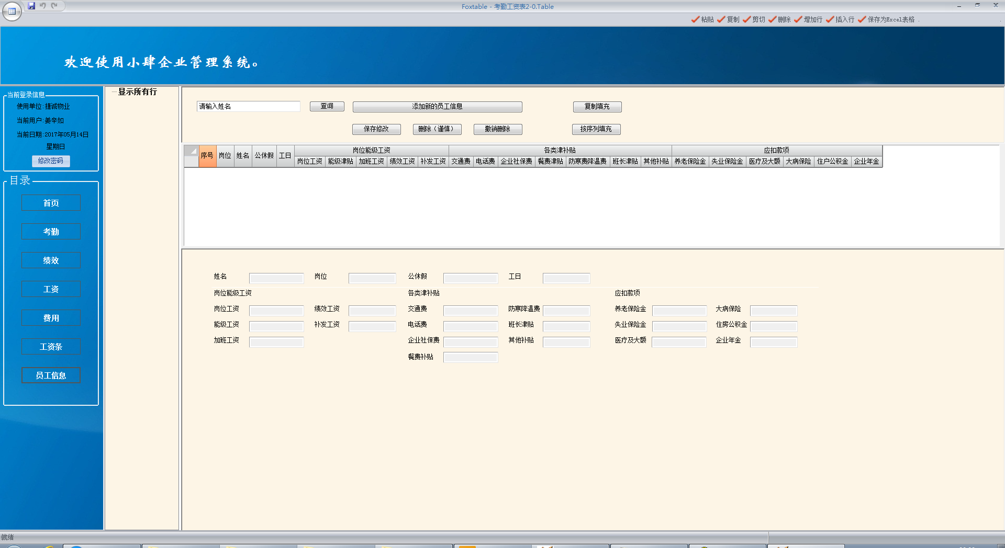
Task: Open the 员工信息 menu entry
Action: (x=51, y=375)
